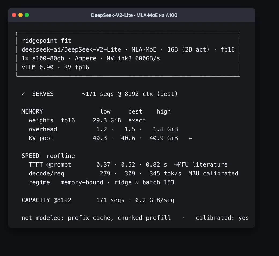Click the "29.3 GiB" weights value
279x256 pixels.
107,120
